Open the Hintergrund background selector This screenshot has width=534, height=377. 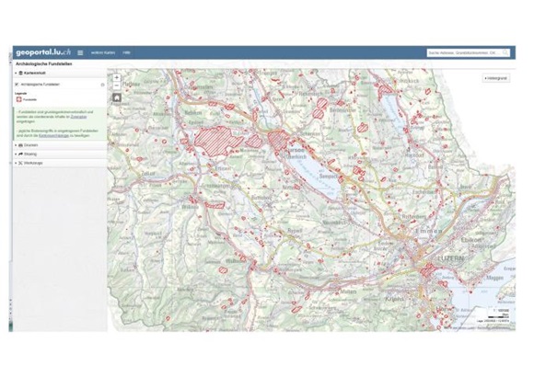point(496,78)
